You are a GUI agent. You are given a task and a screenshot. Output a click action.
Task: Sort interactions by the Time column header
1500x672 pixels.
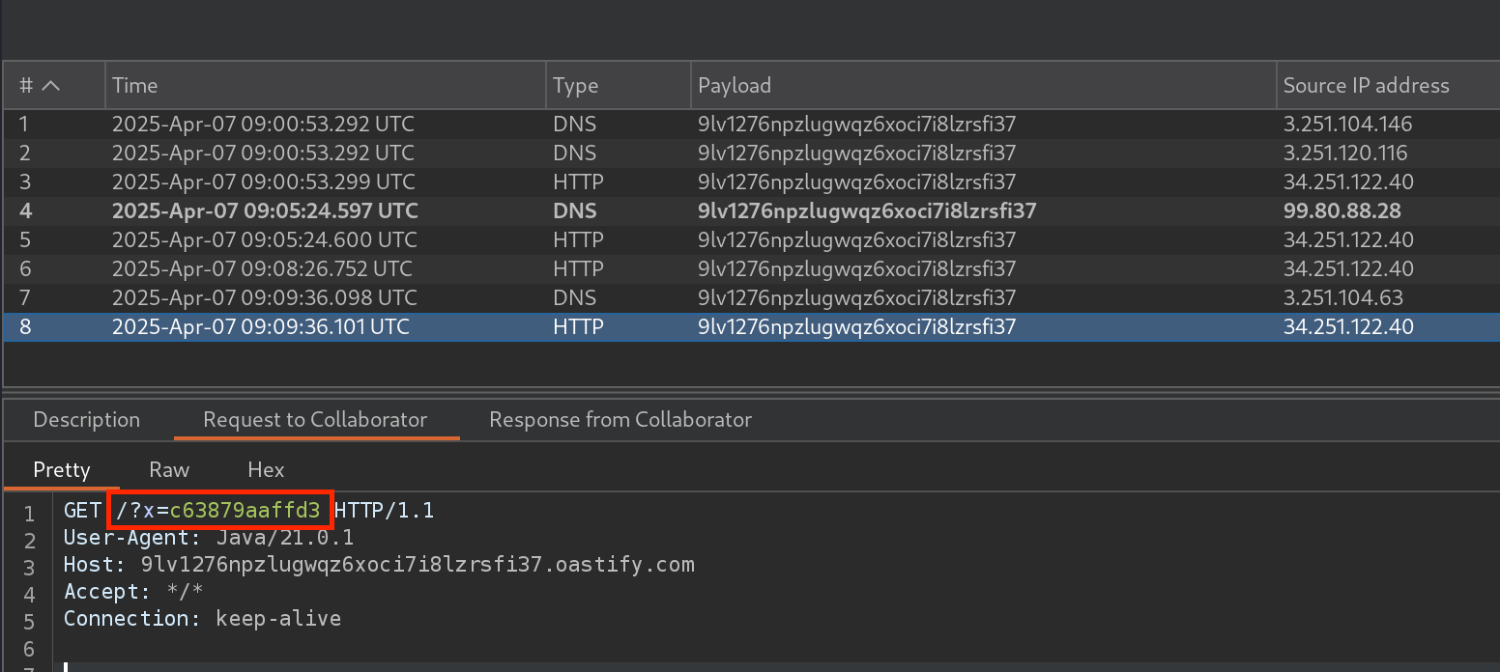click(134, 86)
